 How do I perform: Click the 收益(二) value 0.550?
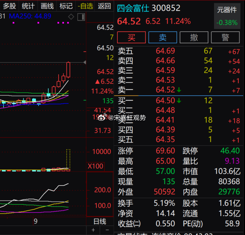(x=165, y=223)
